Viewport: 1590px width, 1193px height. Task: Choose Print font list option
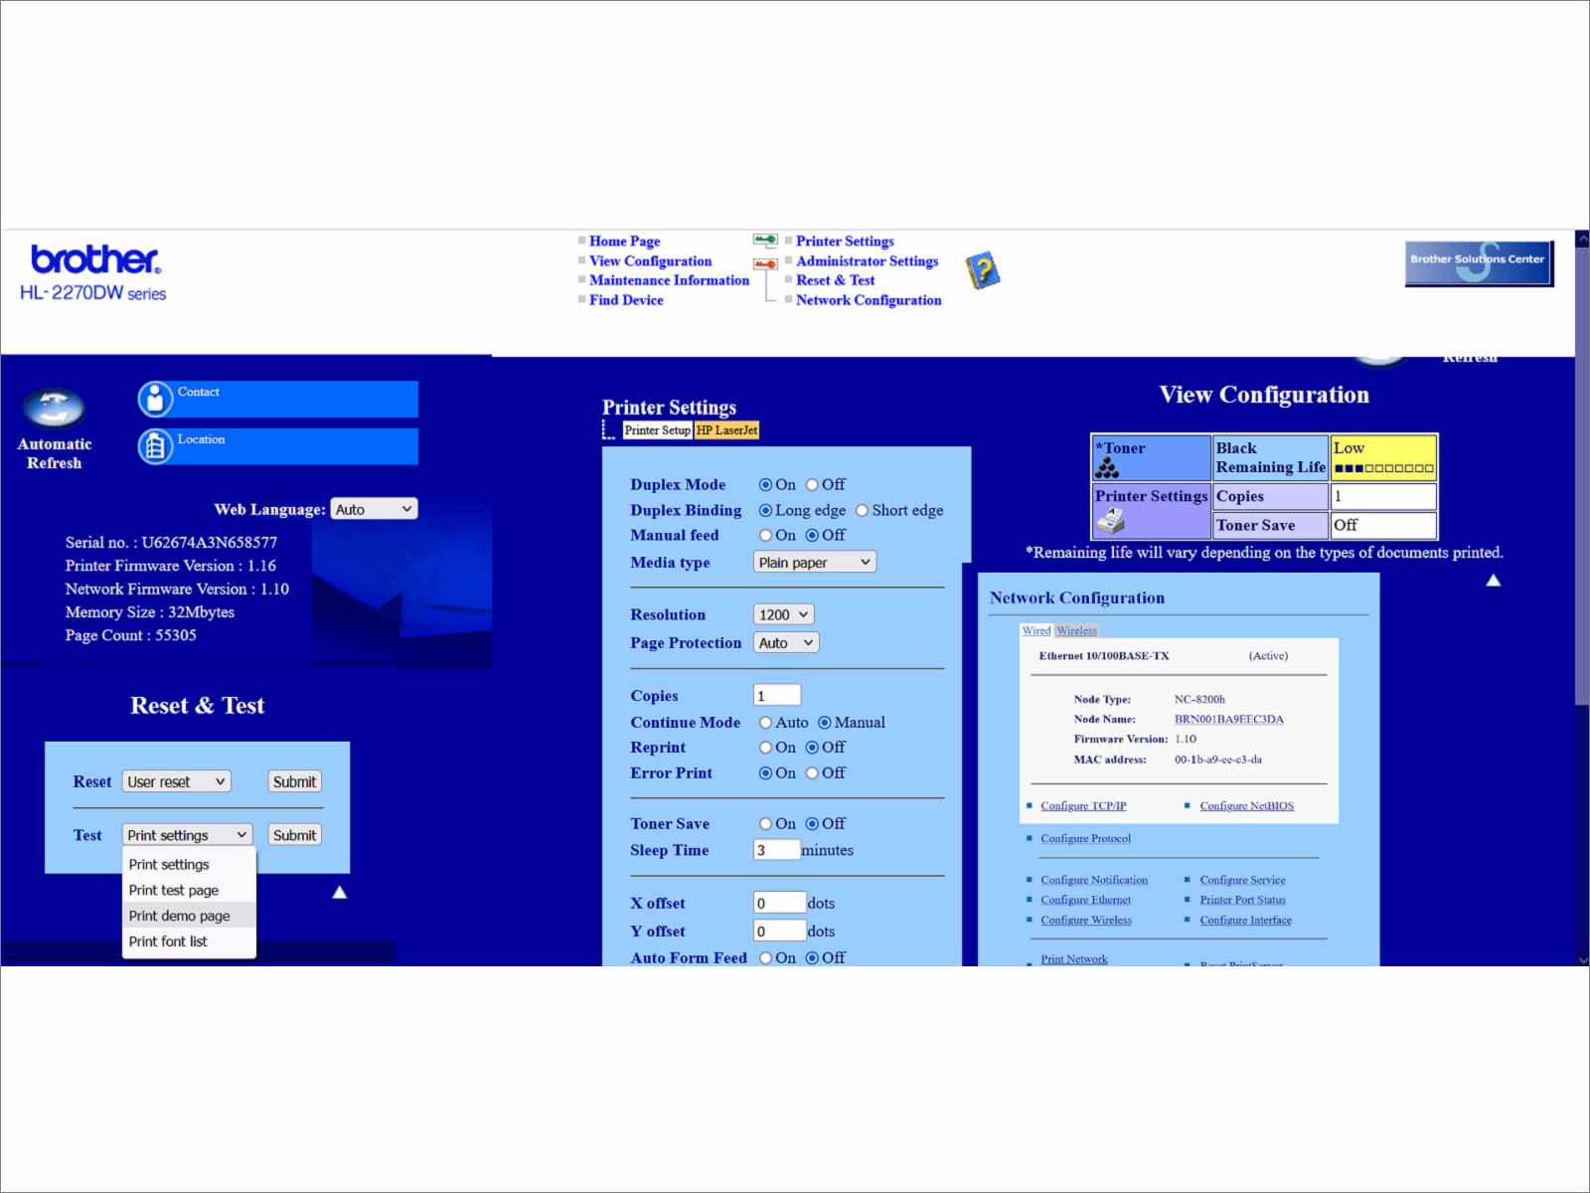click(x=189, y=941)
